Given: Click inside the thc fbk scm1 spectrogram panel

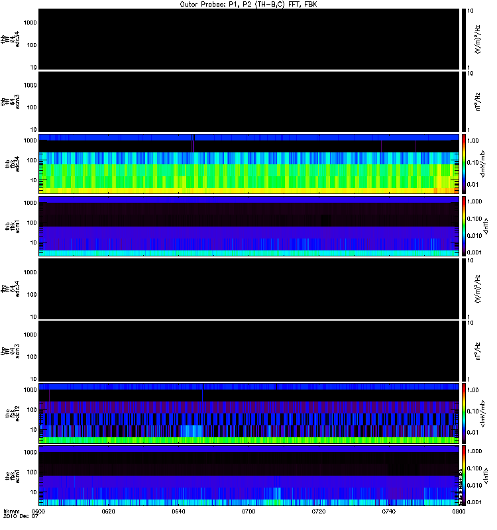Looking at the screenshot, I should click(248, 476).
